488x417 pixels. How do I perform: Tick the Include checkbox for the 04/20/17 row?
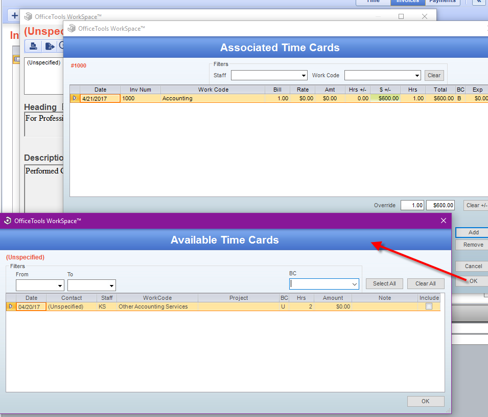(429, 306)
